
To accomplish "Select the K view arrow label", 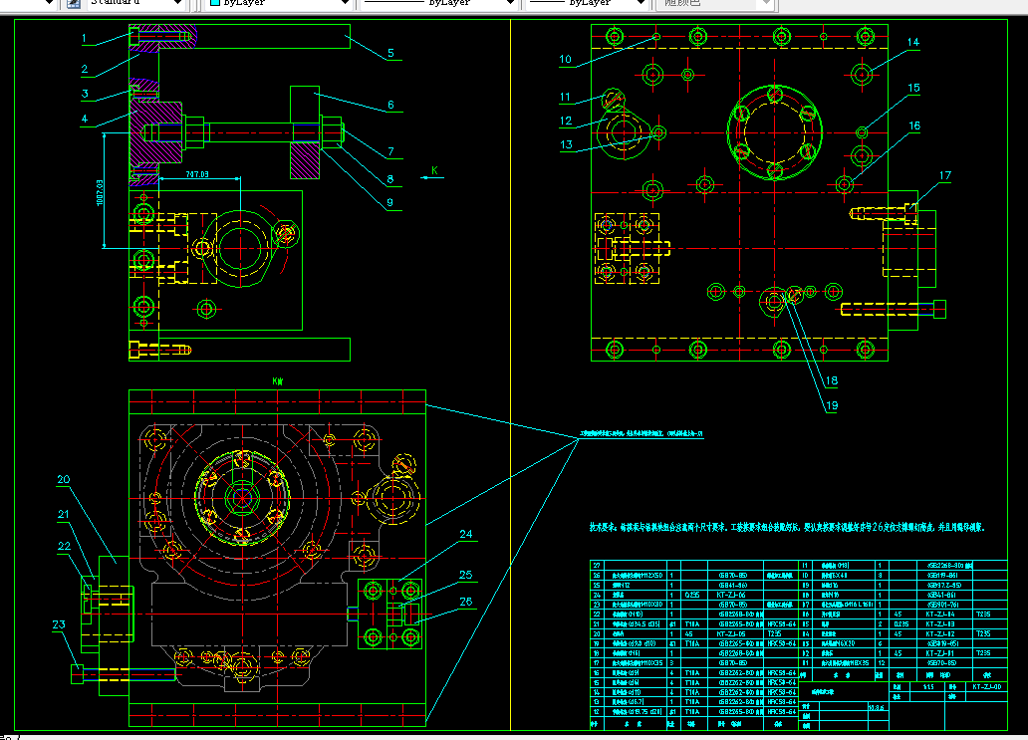I will click(x=434, y=170).
